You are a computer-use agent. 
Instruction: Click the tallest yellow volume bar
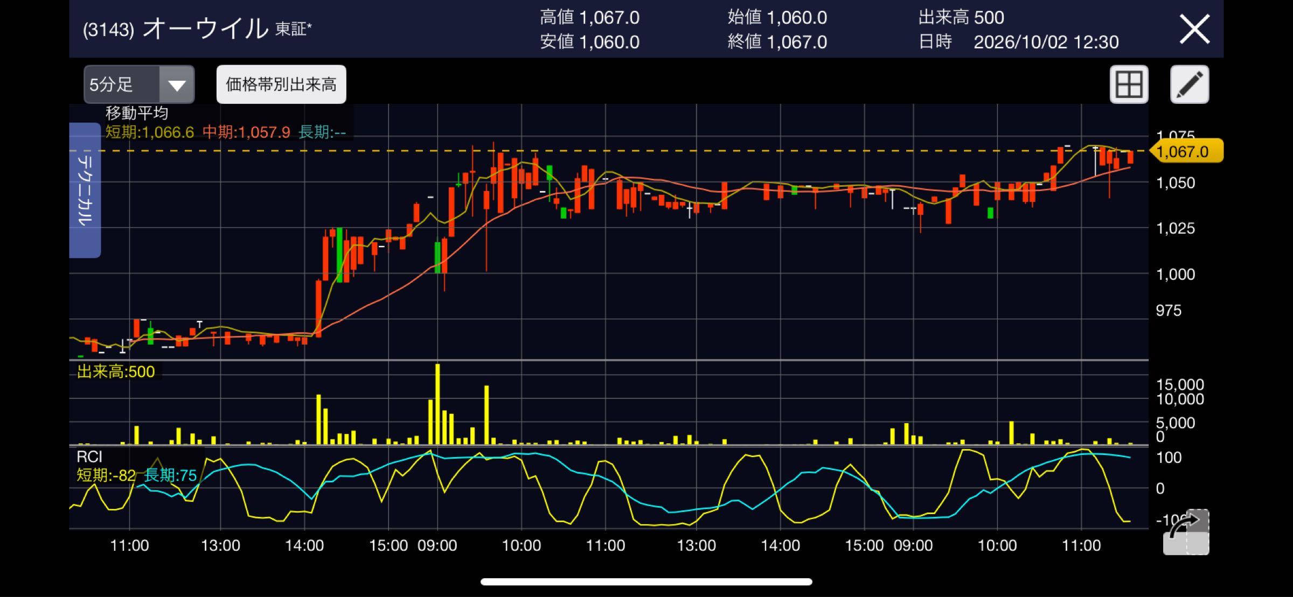[437, 404]
